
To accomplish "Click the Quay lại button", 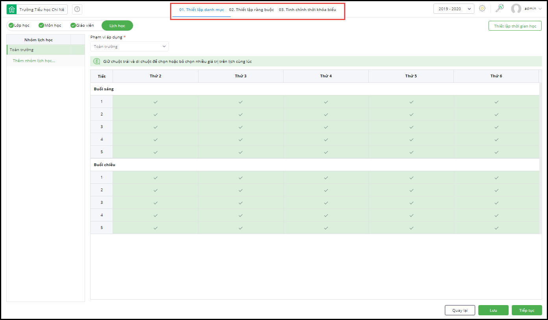I will (x=460, y=310).
